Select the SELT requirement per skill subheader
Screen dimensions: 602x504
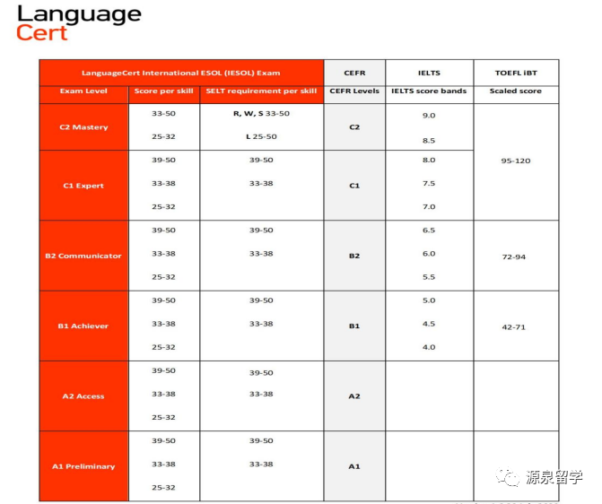[x=261, y=91]
